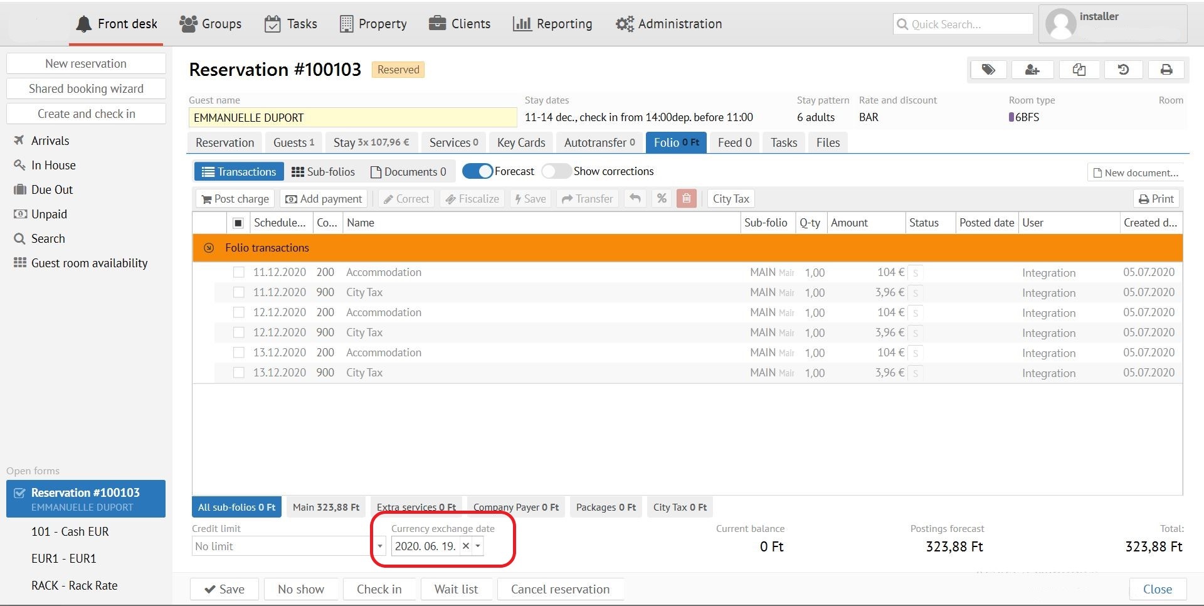Check the 11.12.2020 Accommodation row checkbox
This screenshot has width=1204, height=606.
coord(238,272)
